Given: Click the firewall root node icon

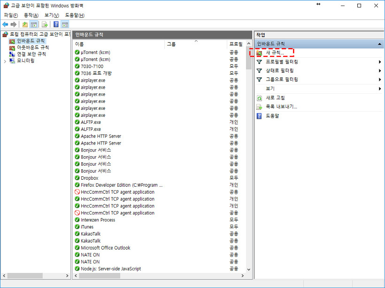Looking at the screenshot, I should coord(5,34).
